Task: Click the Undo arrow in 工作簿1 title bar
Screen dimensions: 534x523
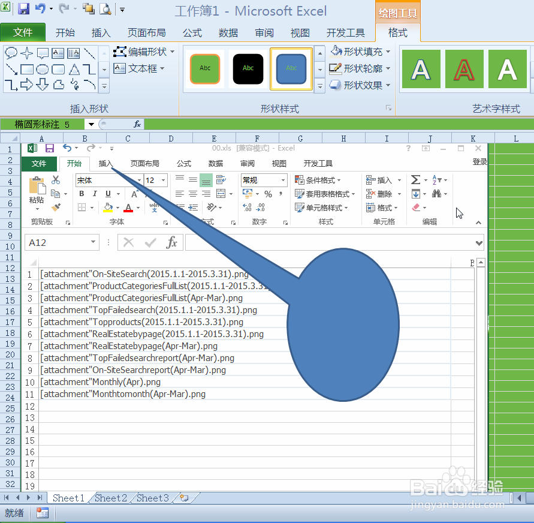Action: point(40,8)
